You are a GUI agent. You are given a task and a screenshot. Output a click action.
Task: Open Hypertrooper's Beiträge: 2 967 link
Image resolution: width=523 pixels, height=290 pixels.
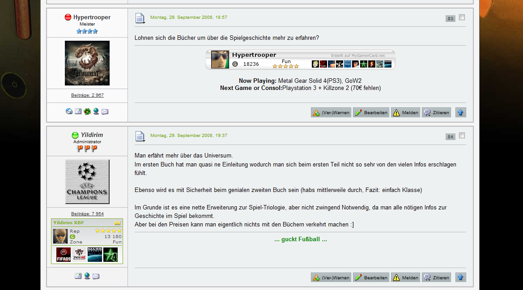87,95
